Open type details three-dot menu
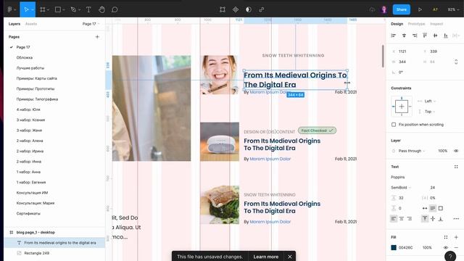464x261 pixels. 456,219
